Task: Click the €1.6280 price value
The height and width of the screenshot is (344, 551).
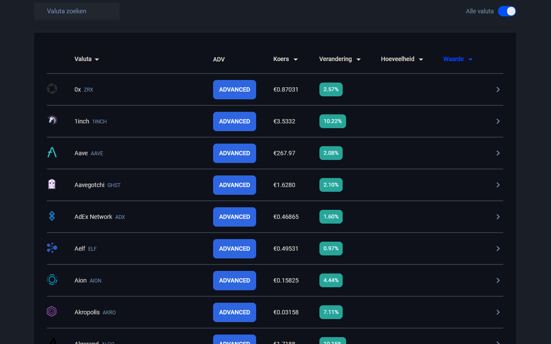Action: click(x=285, y=185)
